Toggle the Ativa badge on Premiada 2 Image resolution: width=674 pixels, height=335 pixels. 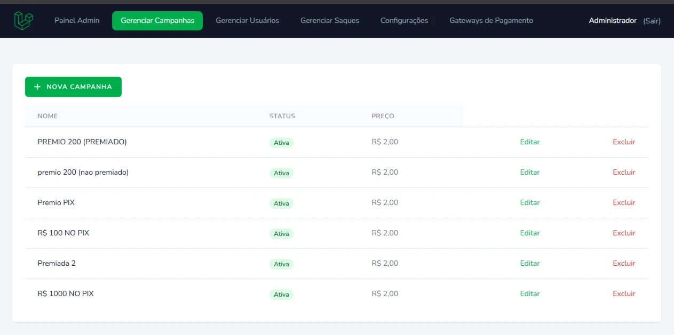281,264
